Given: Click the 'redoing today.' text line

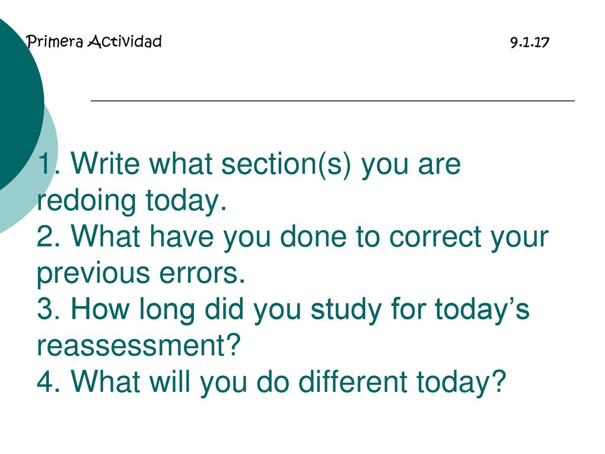Looking at the screenshot, I should tap(132, 201).
